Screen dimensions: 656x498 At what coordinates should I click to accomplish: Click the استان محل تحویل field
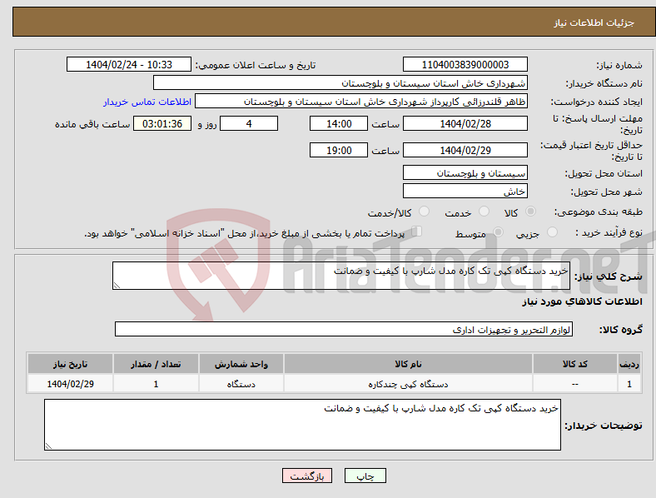click(465, 172)
